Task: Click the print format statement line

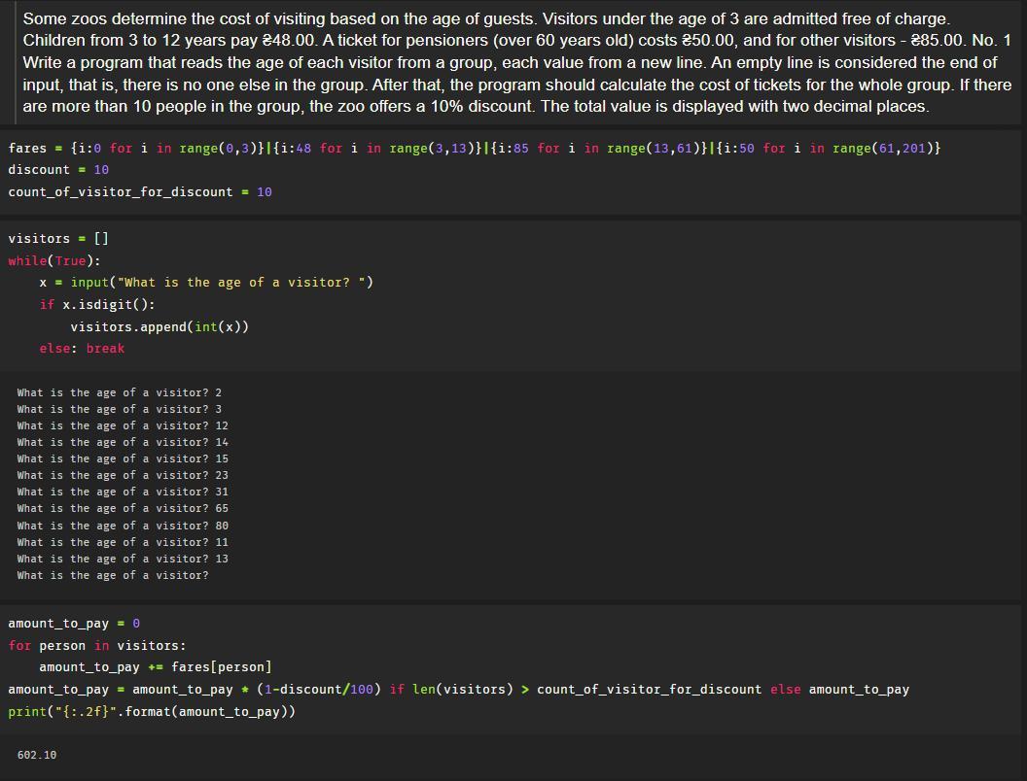Action: click(152, 711)
